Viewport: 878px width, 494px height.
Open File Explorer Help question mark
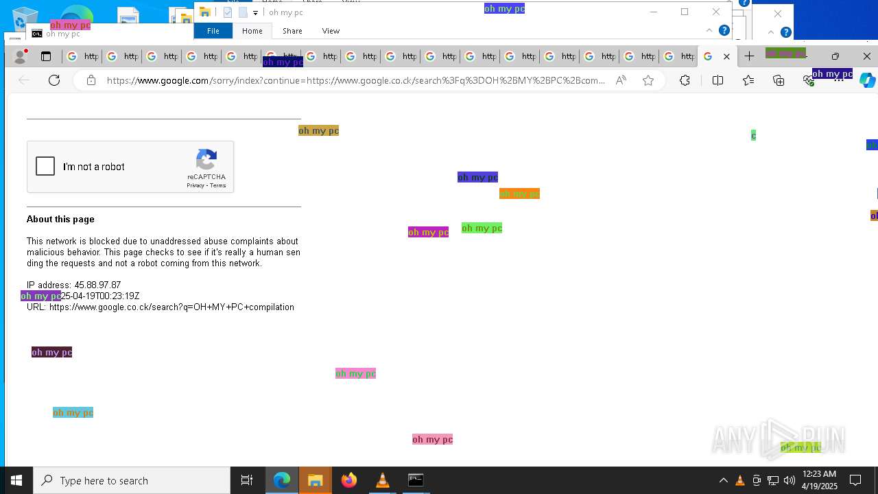click(x=724, y=31)
